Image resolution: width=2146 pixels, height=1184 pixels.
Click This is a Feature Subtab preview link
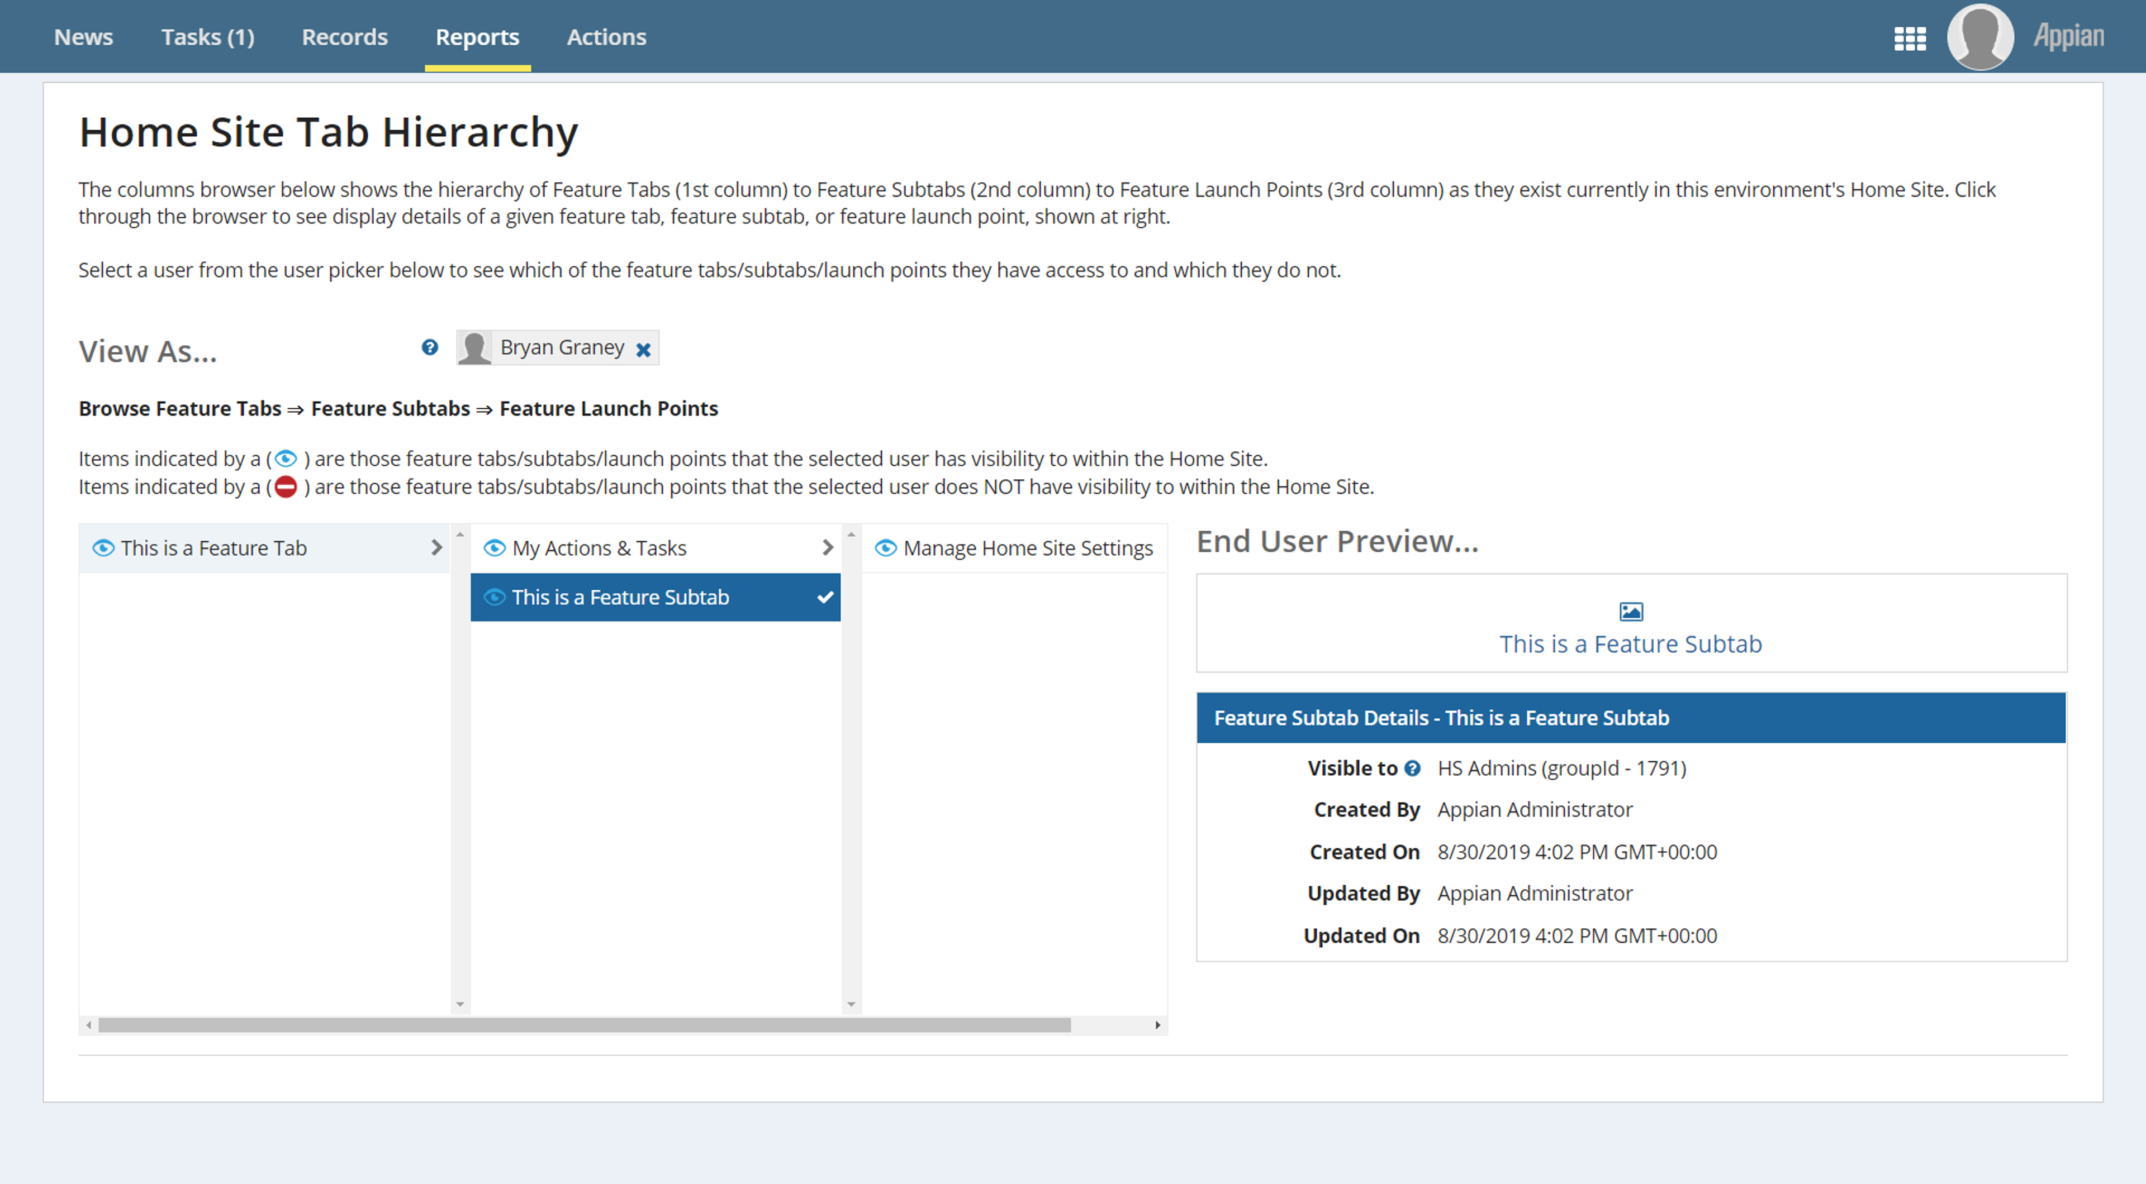(1630, 643)
